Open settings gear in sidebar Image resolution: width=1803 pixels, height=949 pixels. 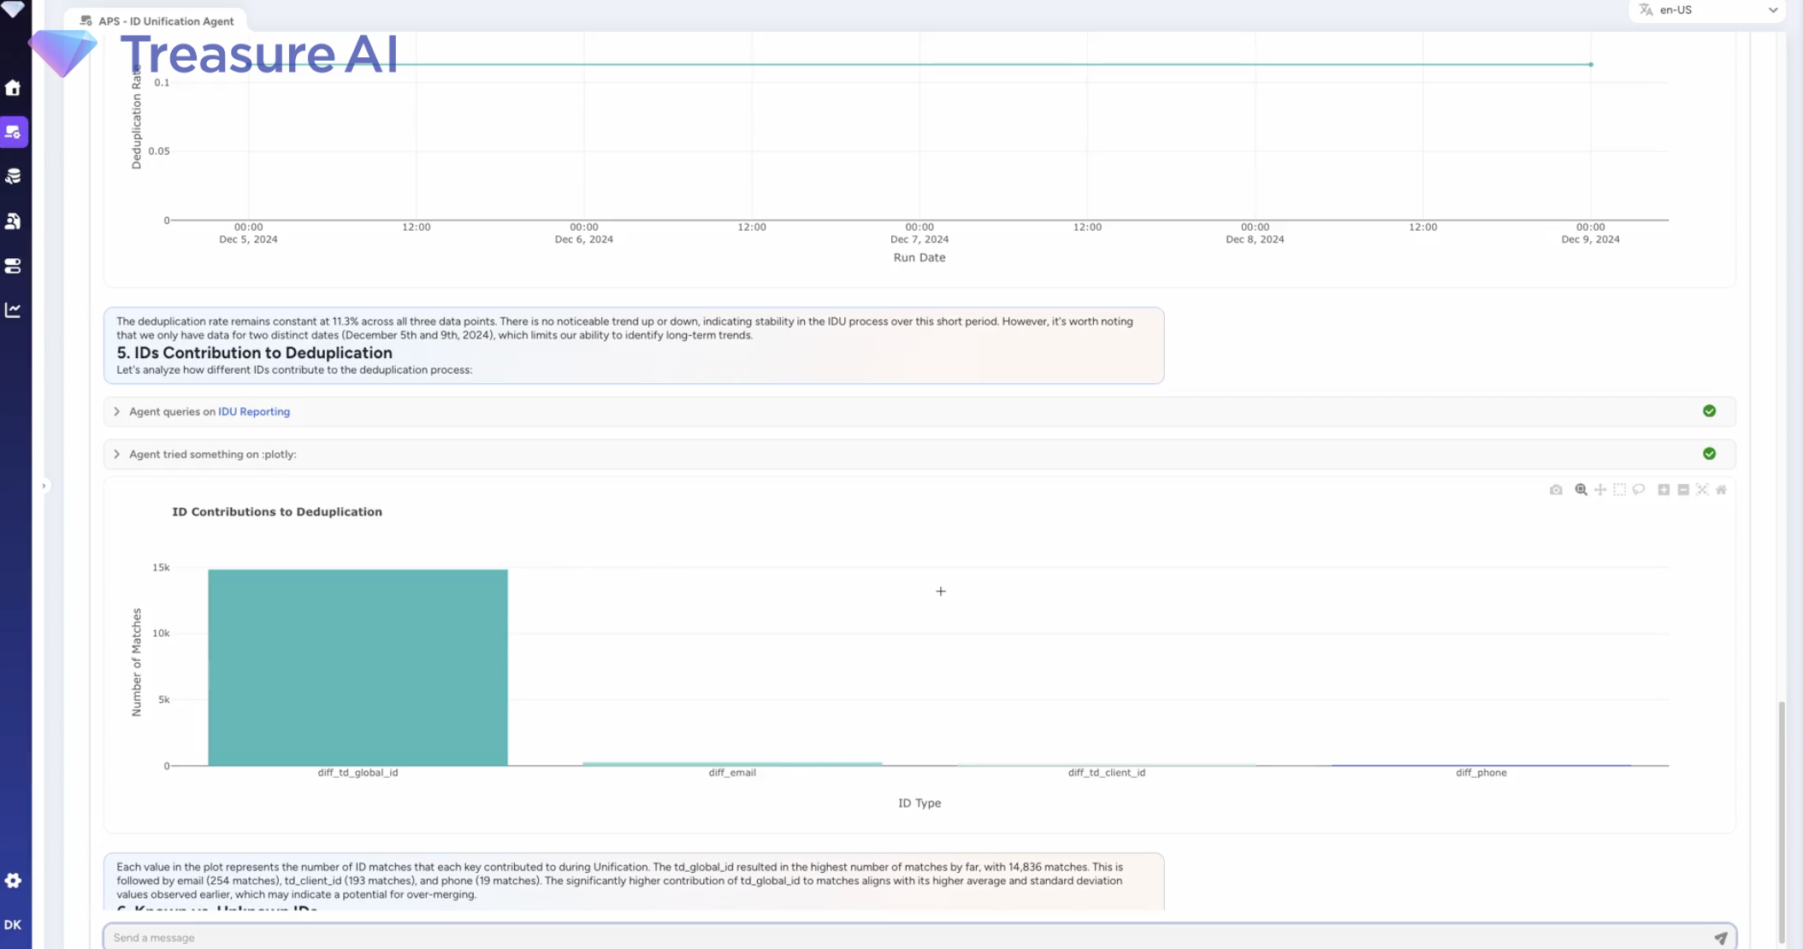(x=13, y=881)
